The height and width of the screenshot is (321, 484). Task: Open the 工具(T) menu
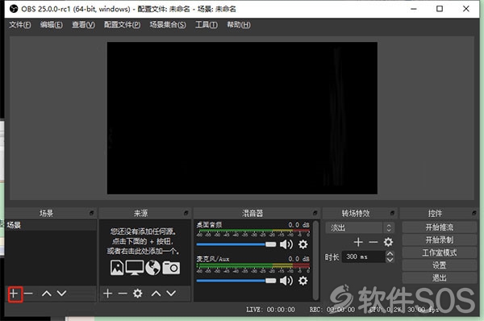point(207,25)
